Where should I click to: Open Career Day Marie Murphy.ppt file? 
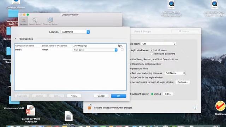pyautogui.click(x=31, y=110)
